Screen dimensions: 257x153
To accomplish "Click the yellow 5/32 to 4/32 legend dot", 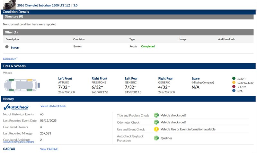I will (234, 83).
